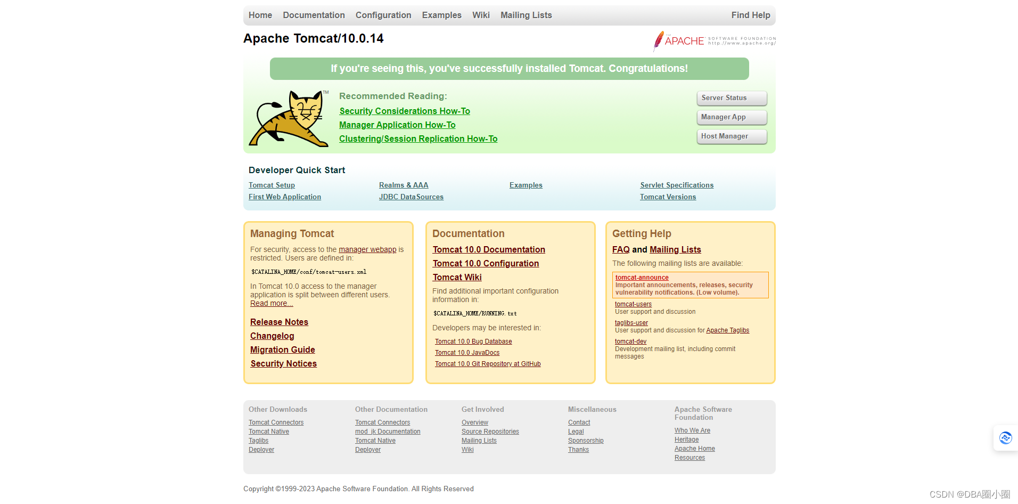Viewport: 1018px width, 504px height.
Task: Open tomcat-users mailing list link
Action: tap(633, 304)
